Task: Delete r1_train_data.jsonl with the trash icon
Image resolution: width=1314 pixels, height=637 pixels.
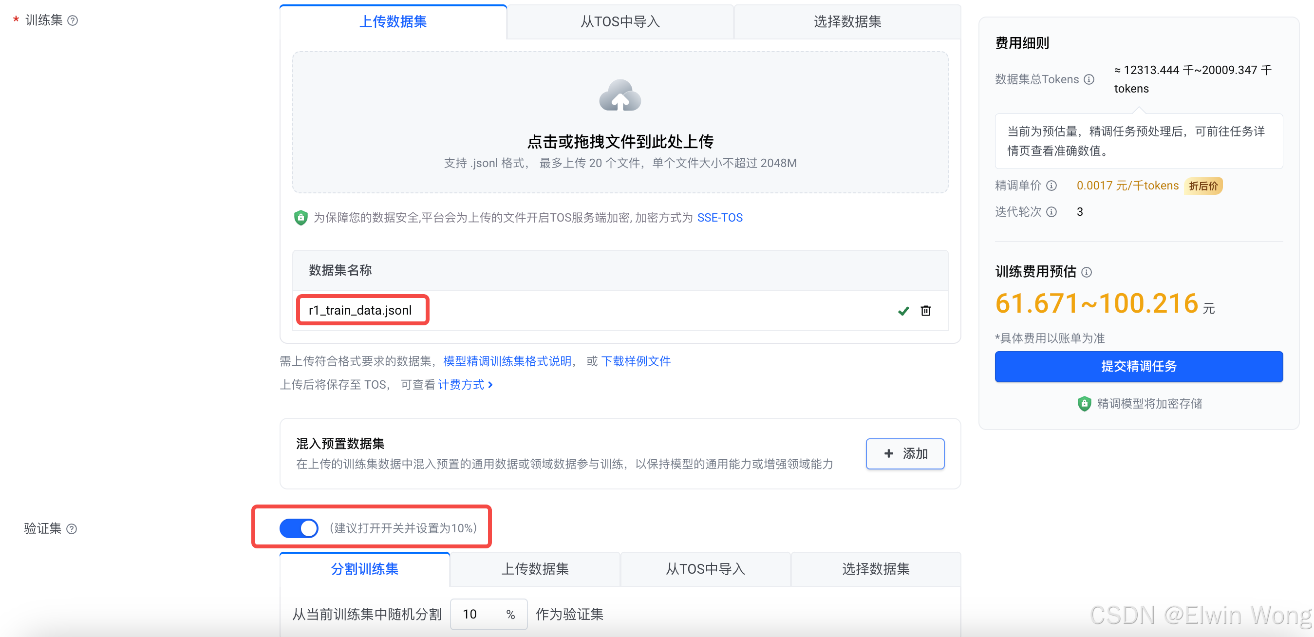Action: point(925,311)
